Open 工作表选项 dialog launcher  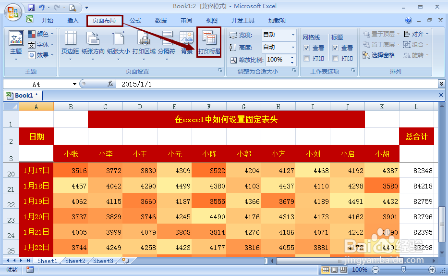353,70
